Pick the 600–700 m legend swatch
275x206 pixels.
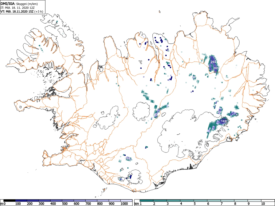[80, 201]
